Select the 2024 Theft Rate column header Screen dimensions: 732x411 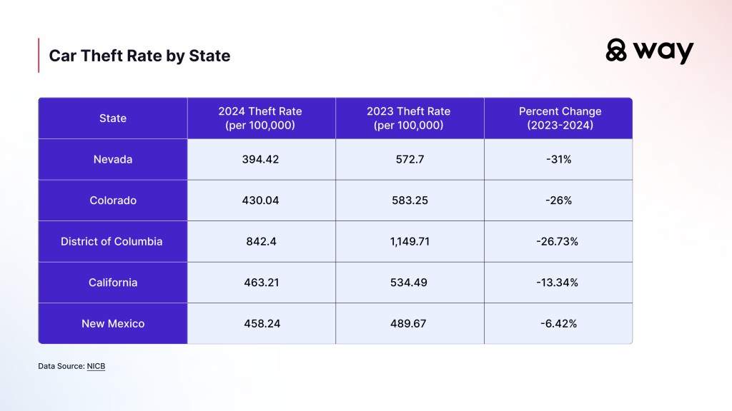pos(260,118)
